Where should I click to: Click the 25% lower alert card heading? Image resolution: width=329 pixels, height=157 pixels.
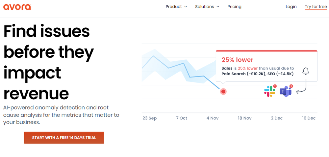pos(238,60)
